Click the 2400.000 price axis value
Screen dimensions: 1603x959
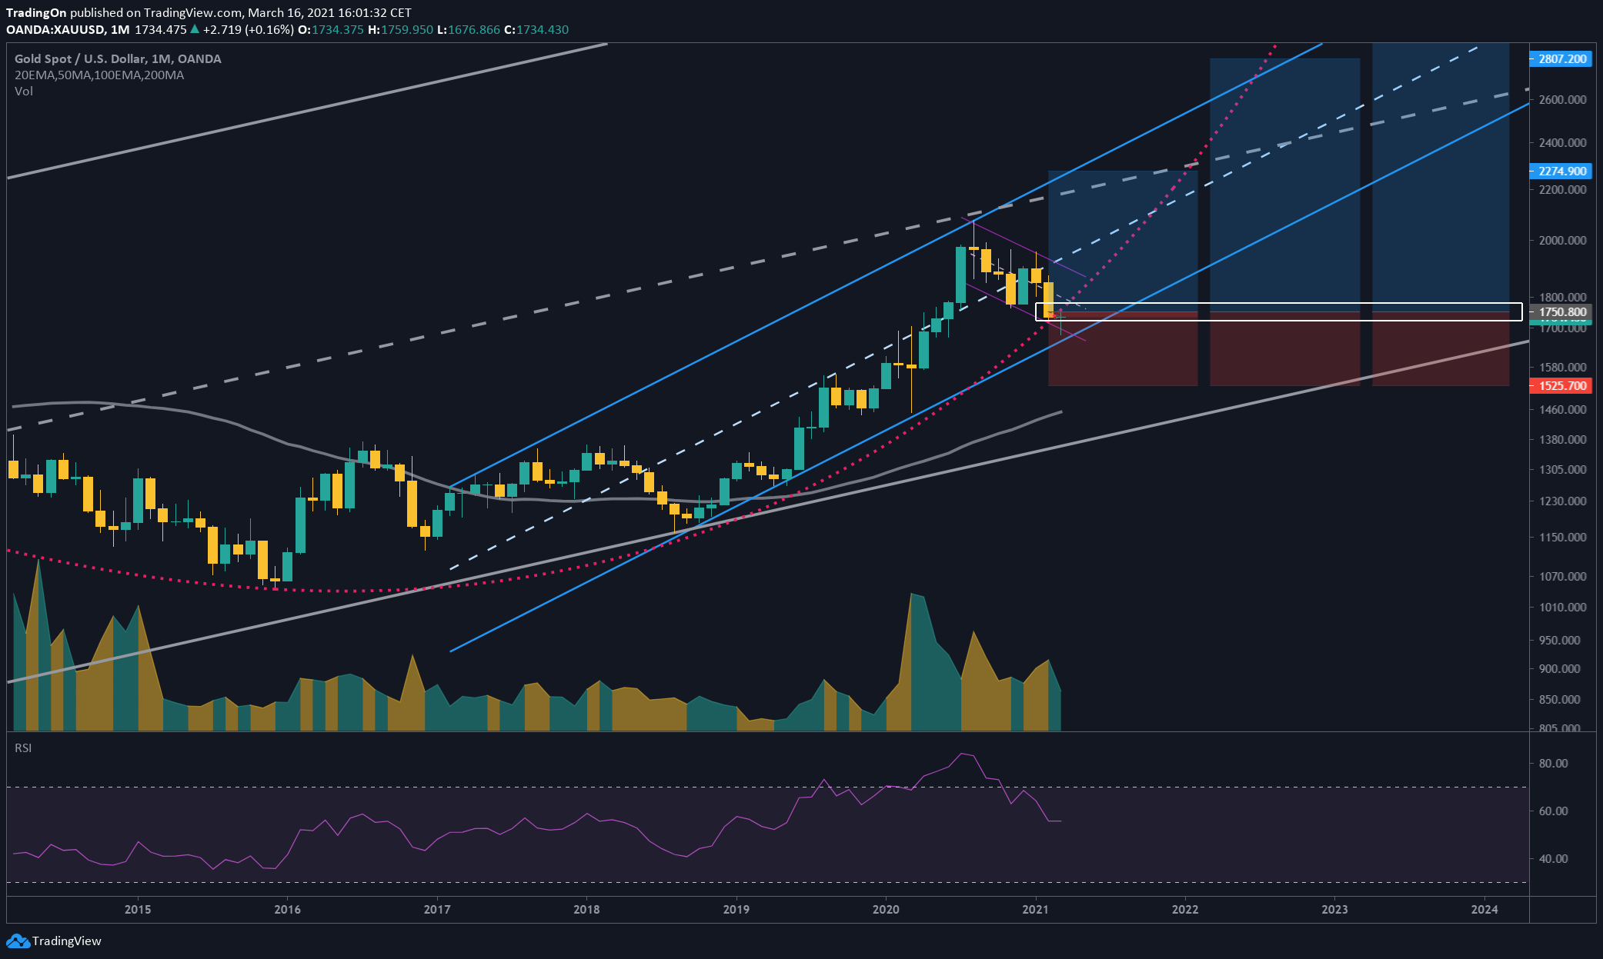(1562, 142)
